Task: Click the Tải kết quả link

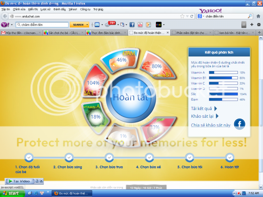Action: (x=201, y=108)
